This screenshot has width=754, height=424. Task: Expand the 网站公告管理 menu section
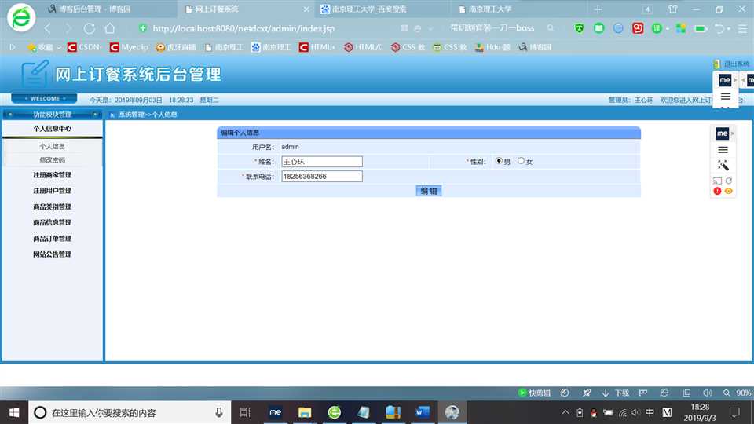[52, 254]
